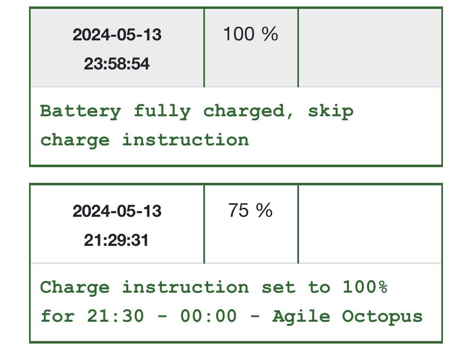The image size is (472, 352).
Task: Click the date above the 21:29:31 time
Action: (x=117, y=211)
